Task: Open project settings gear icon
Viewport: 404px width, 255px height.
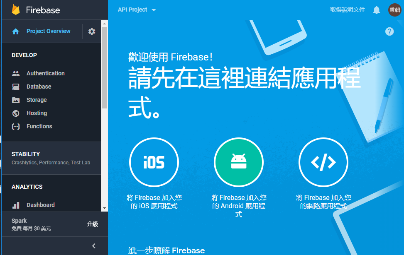Action: 92,31
